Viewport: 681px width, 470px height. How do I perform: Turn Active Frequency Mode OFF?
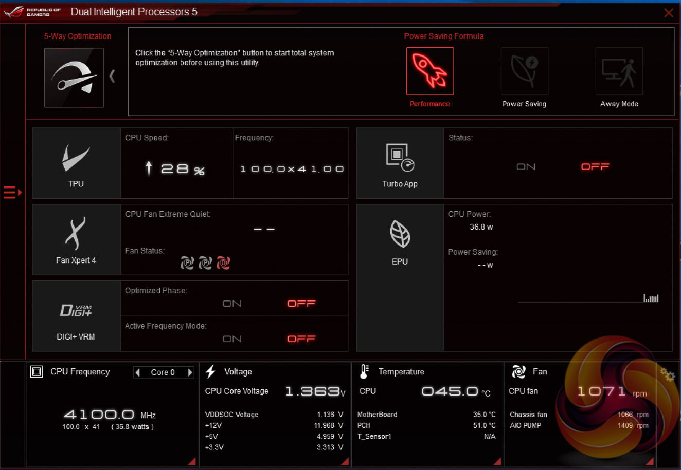point(301,339)
